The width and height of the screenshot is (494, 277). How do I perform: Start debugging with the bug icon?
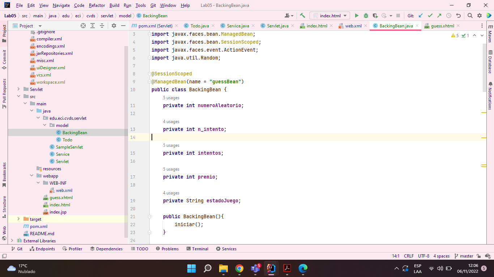coord(366,16)
